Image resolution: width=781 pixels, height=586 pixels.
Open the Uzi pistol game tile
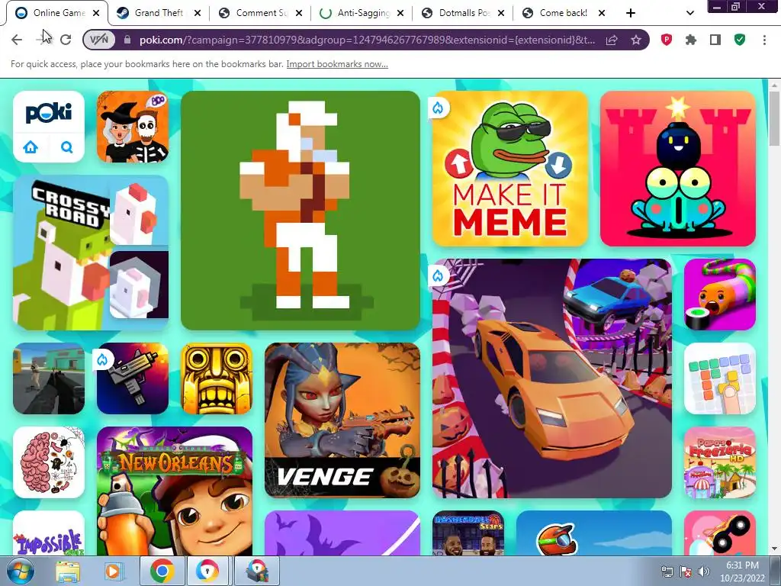tap(133, 378)
